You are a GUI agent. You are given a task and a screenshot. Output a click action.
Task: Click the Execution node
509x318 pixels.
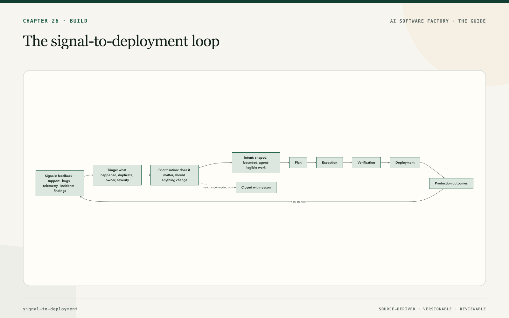coord(330,162)
